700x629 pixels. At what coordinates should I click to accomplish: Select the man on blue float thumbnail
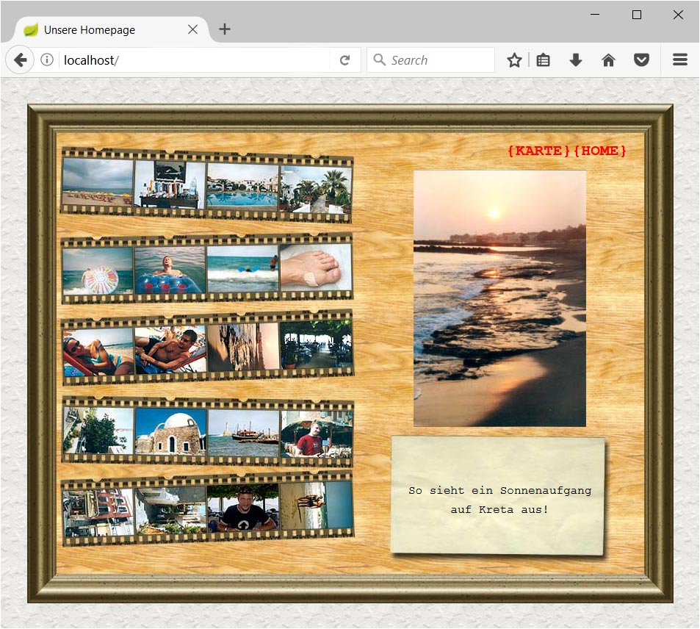point(170,270)
